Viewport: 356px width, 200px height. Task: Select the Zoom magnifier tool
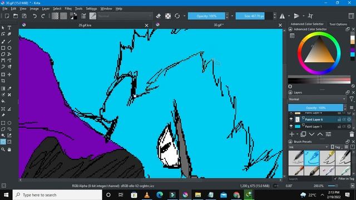click(x=3, y=149)
